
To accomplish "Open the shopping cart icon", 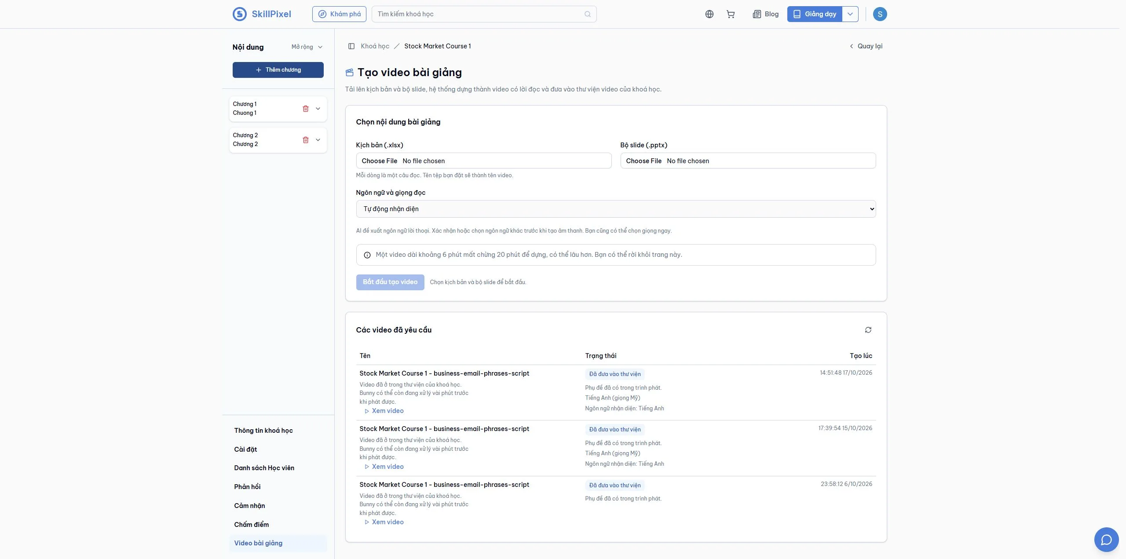I will [731, 14].
